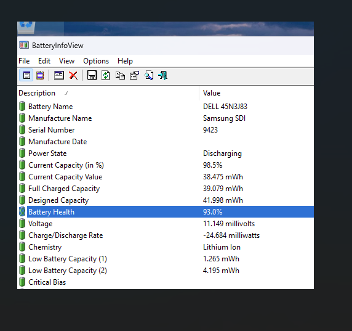Select the Serial Number row

[166, 129]
